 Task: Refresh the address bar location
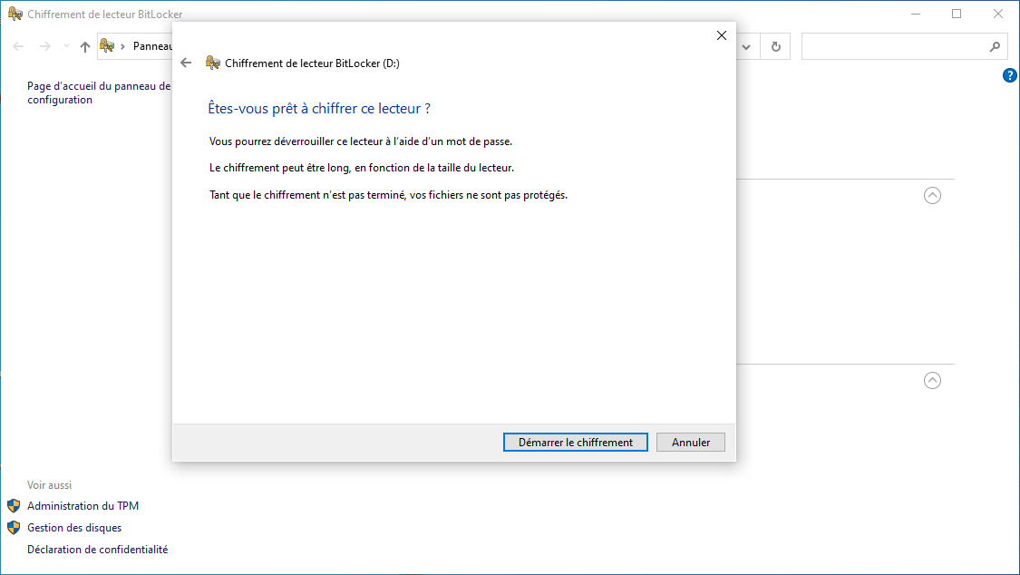click(x=775, y=46)
